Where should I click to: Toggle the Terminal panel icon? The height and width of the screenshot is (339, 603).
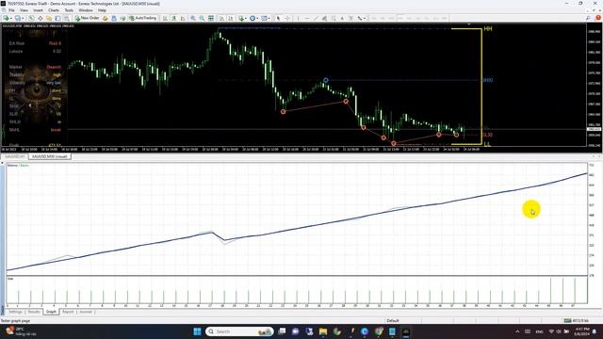tap(57, 18)
